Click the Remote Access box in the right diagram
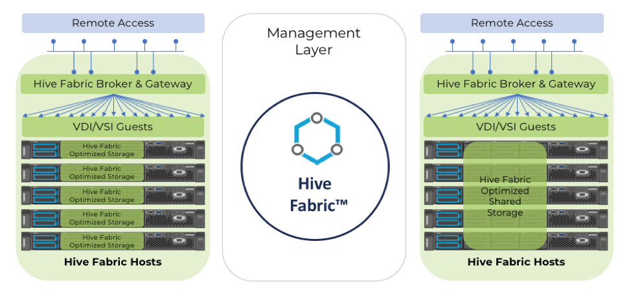 (x=512, y=23)
